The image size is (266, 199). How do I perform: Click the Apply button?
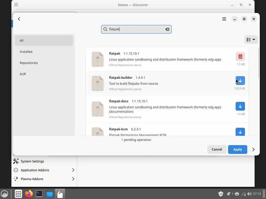pyautogui.click(x=237, y=150)
